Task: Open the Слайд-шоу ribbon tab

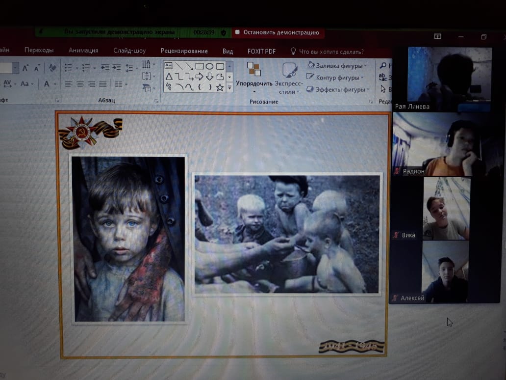Action: pos(129,51)
